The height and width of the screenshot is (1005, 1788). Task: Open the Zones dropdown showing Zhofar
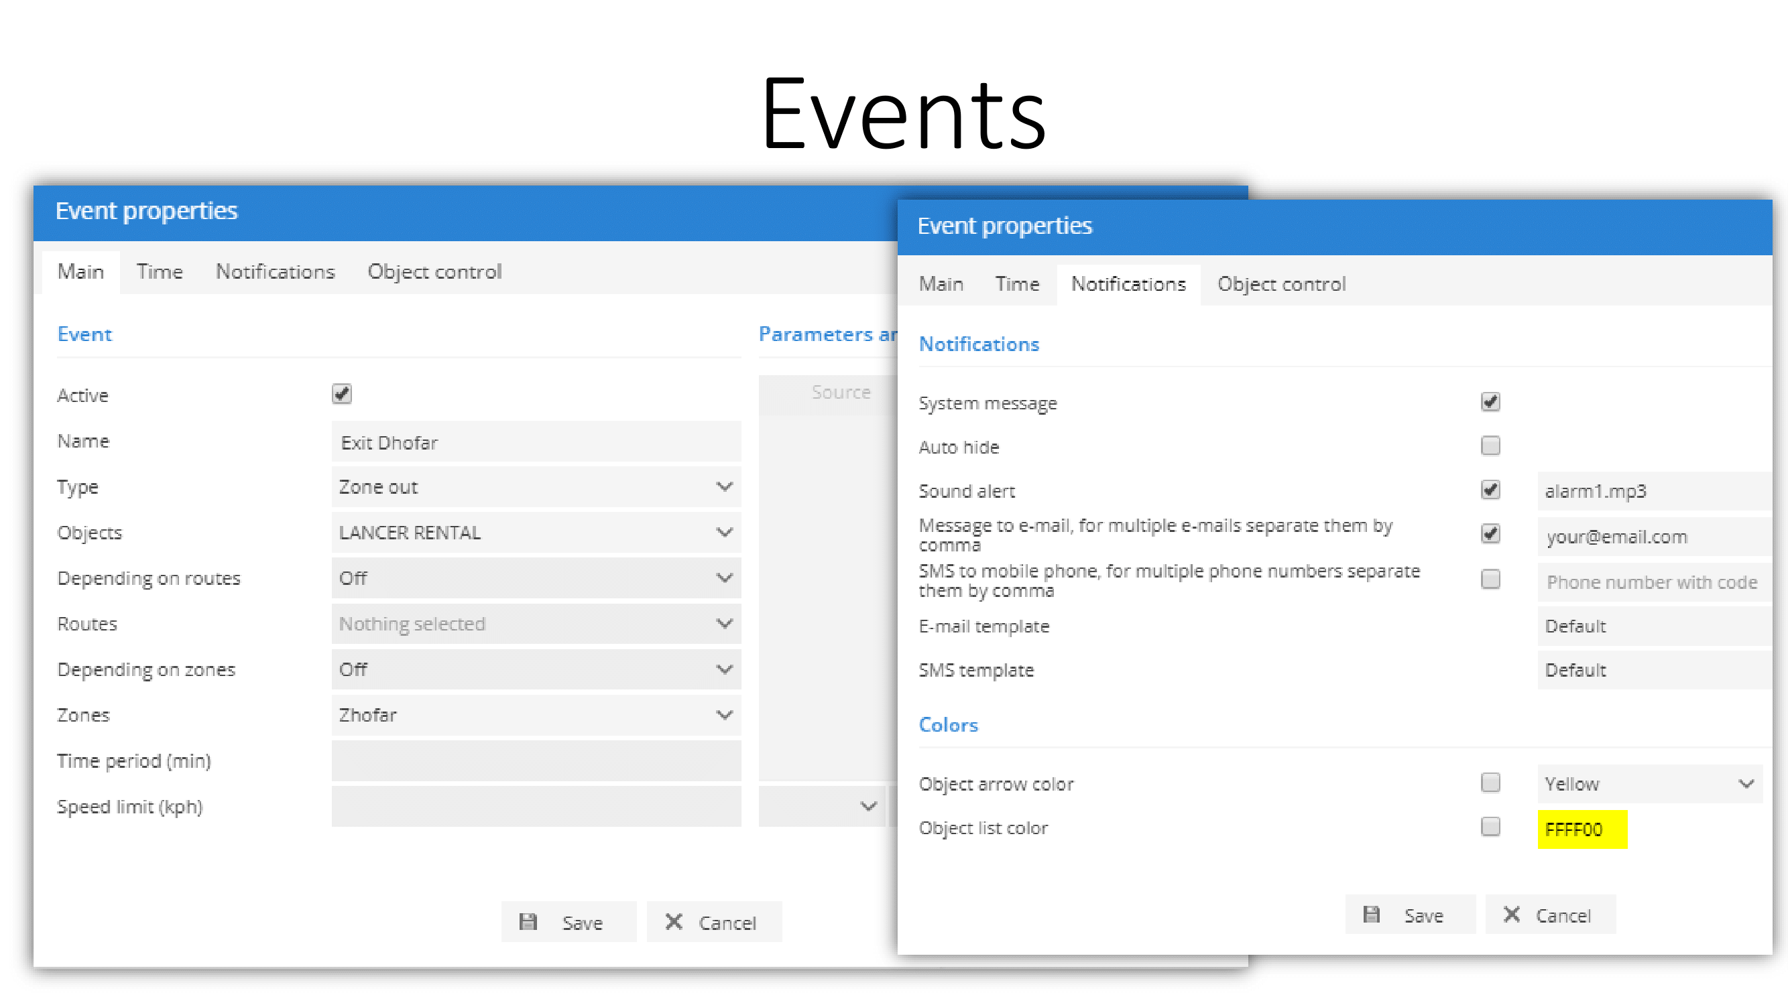coord(536,715)
